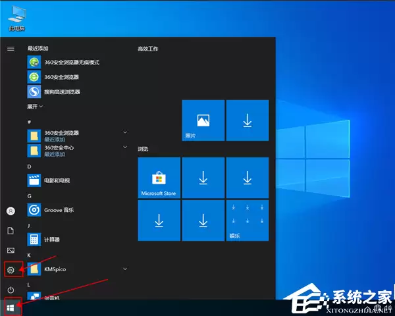The image size is (395, 316).
Task: Launch 360安全浏览器无痕模式 from recently added
Action: (77, 62)
